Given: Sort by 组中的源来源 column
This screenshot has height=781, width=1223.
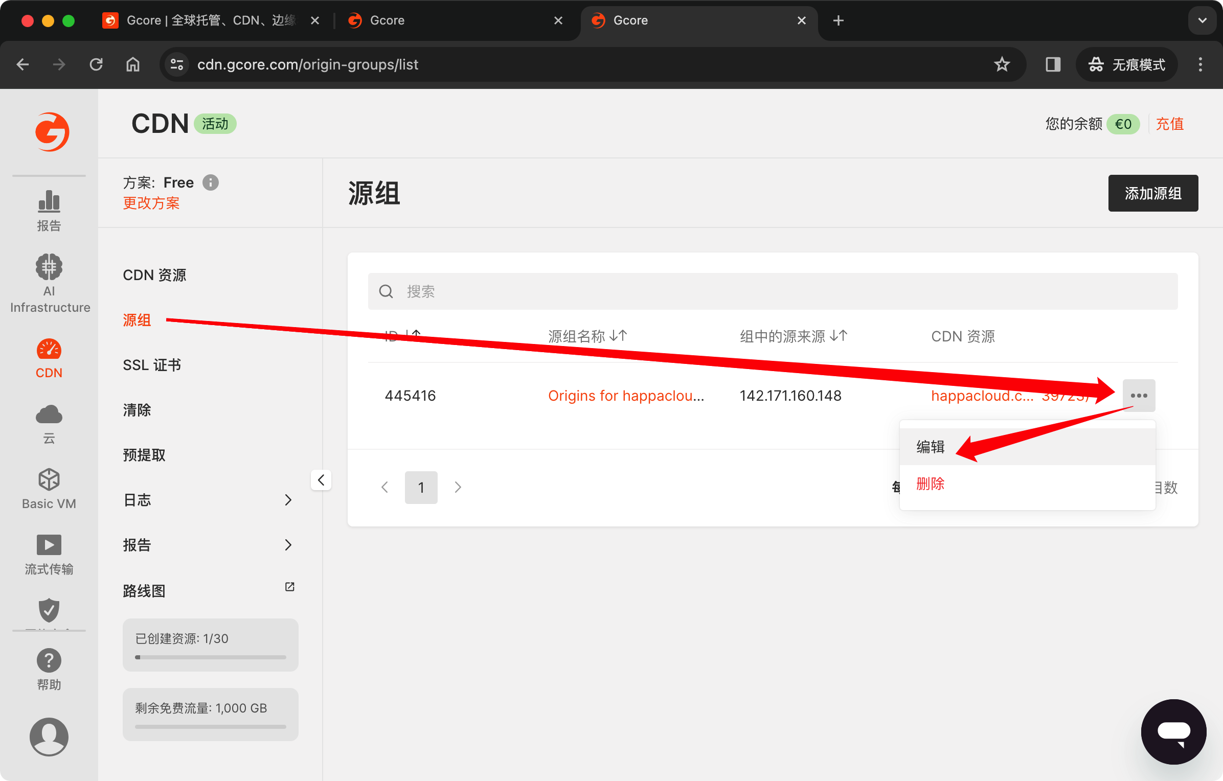Looking at the screenshot, I should point(839,336).
